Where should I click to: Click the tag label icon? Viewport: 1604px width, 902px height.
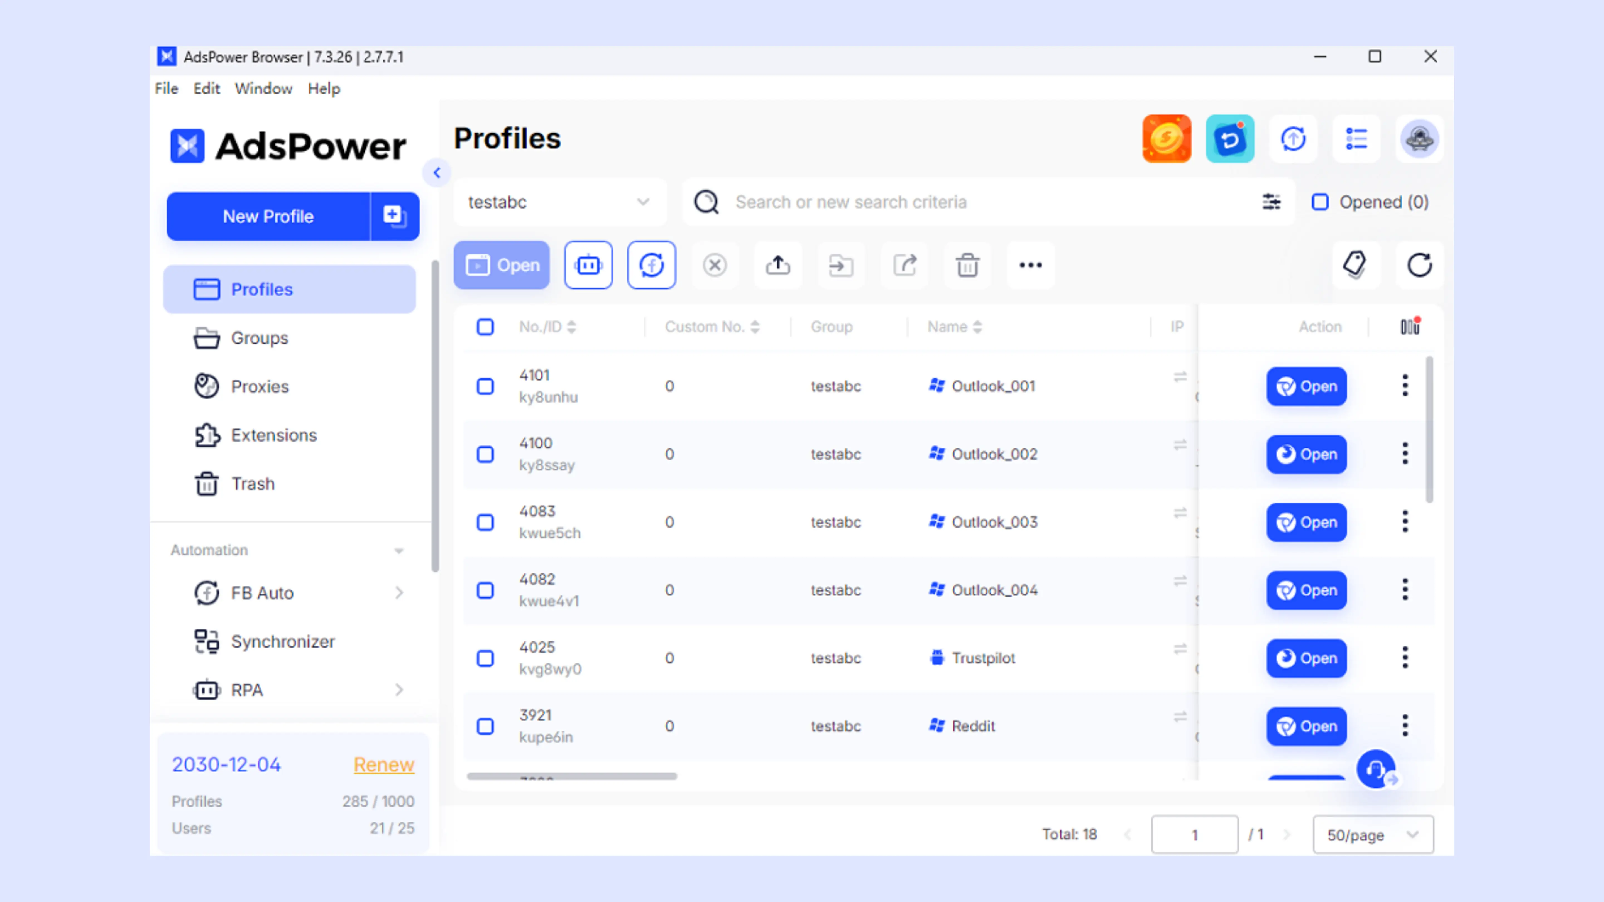(1356, 265)
